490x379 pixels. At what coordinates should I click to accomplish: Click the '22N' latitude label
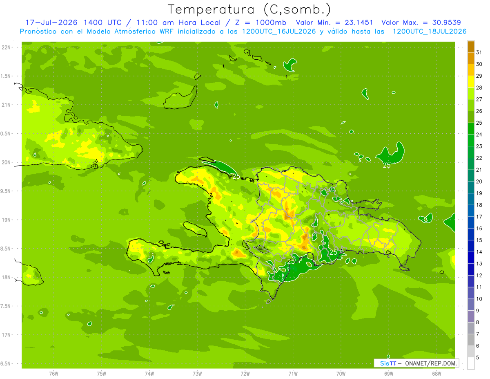(6, 47)
